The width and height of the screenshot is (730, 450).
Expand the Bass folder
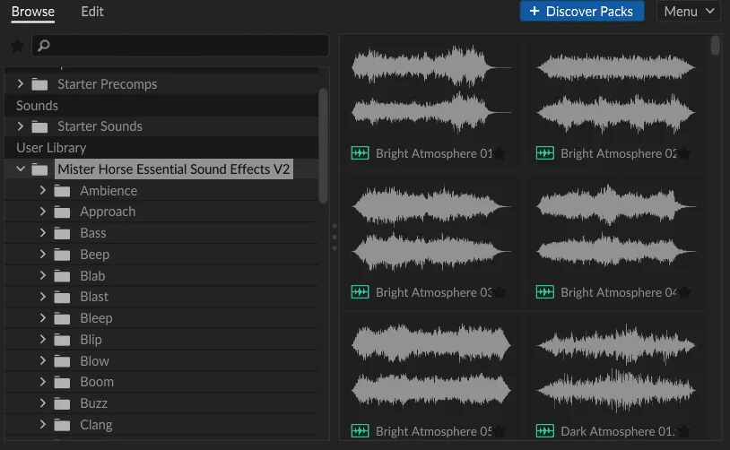tap(43, 233)
